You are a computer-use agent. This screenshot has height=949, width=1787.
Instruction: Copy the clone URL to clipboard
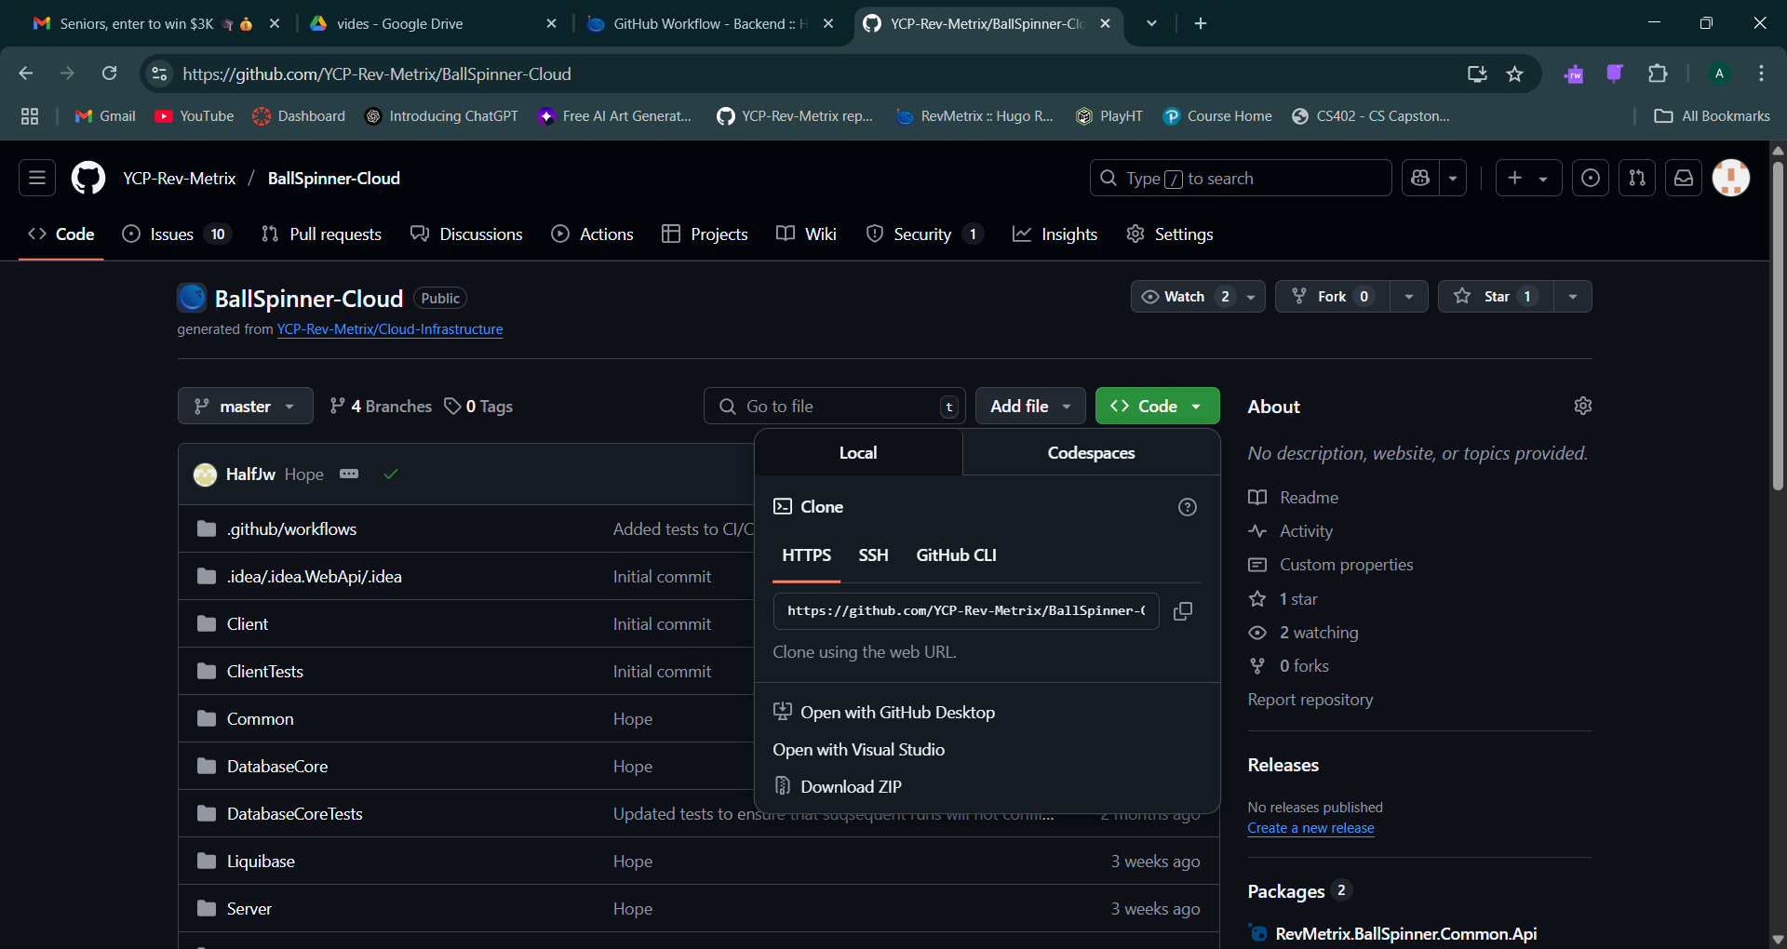[1183, 611]
